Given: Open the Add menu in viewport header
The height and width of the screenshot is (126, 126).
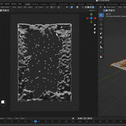Looking at the screenshot, I should [25, 7].
